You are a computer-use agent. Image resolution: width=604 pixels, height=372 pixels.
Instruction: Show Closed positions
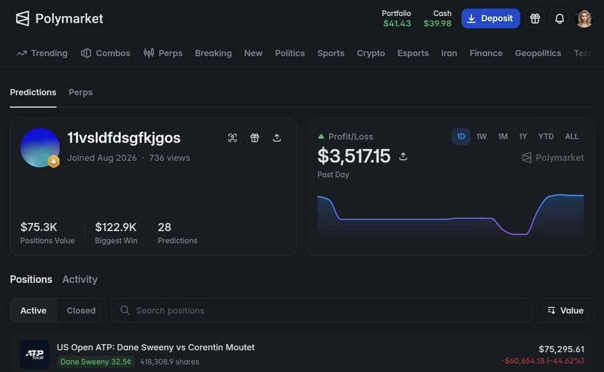tap(81, 310)
